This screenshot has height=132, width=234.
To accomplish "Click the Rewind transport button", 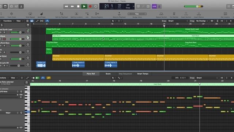I will (66, 7).
